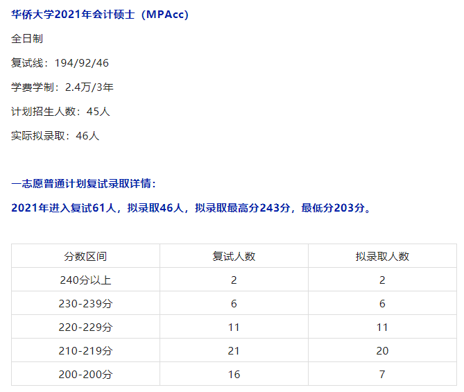Click 拟录取人数 value 6 in 230-239分 row

pos(382,303)
